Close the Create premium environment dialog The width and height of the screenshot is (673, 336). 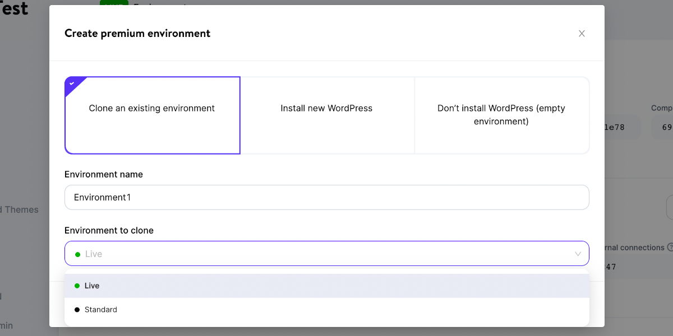(x=582, y=34)
